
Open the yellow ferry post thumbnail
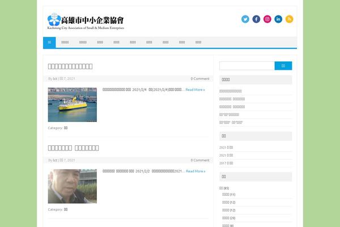[73, 104]
